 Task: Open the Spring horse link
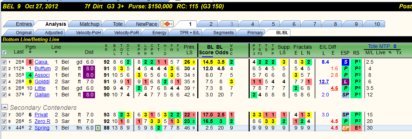pyautogui.click(x=42, y=128)
